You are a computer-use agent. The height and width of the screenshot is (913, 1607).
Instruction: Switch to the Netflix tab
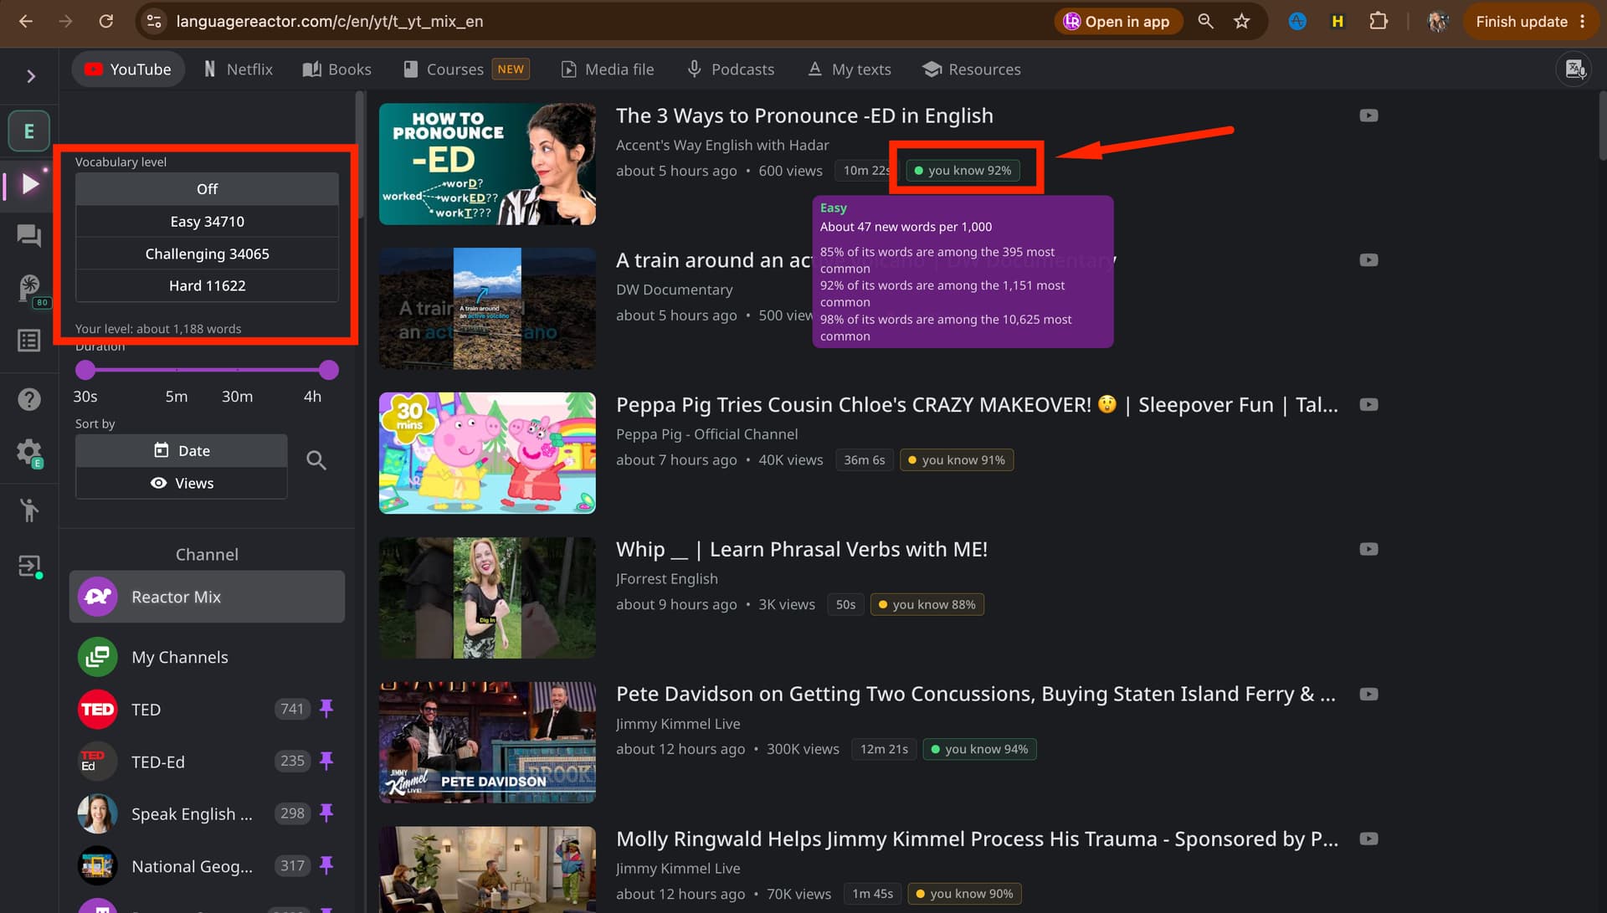239,69
